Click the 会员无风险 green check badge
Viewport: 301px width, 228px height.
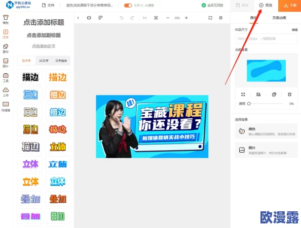click(212, 6)
